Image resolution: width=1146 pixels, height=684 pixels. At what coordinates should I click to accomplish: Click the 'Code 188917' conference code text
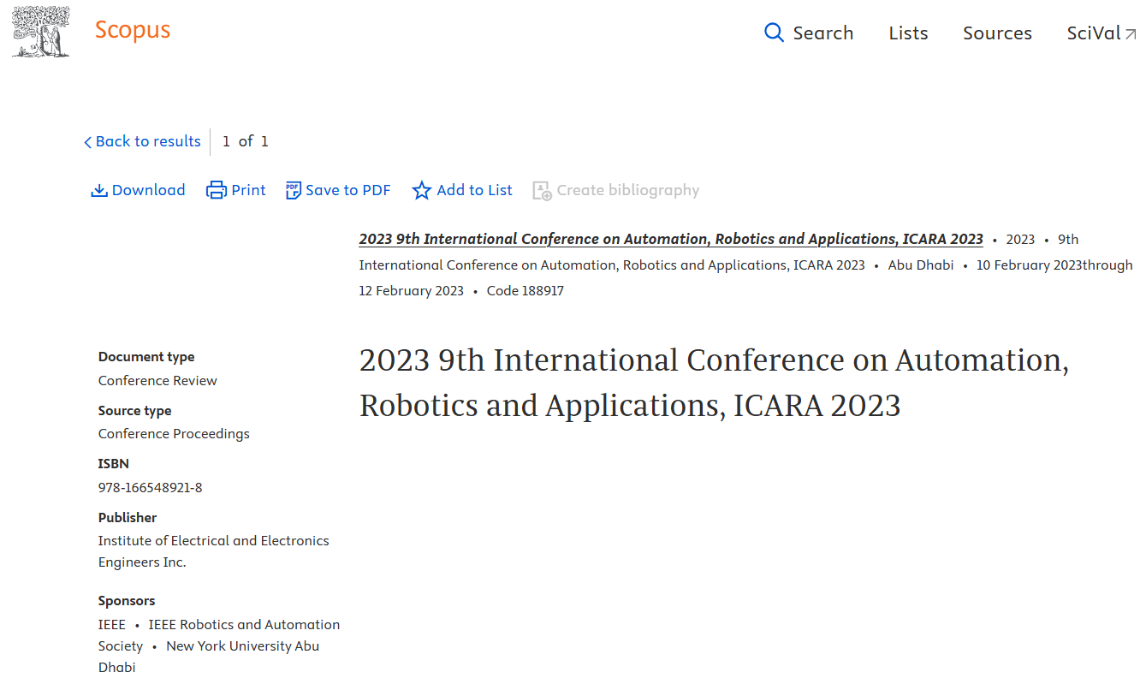pyautogui.click(x=525, y=290)
